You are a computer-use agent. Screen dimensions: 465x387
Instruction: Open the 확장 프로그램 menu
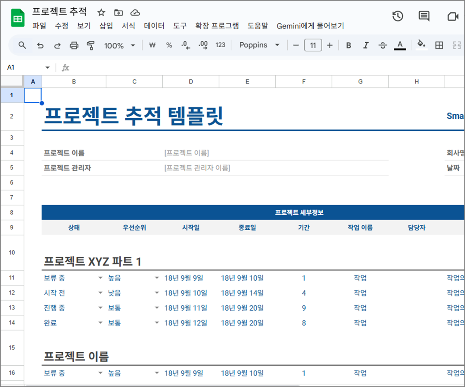click(x=217, y=26)
